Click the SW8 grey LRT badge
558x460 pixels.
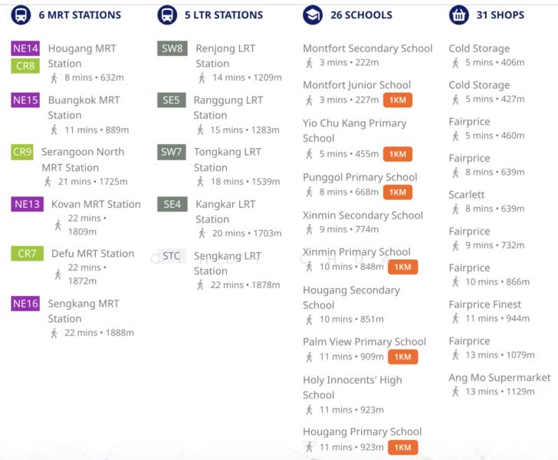(x=172, y=48)
